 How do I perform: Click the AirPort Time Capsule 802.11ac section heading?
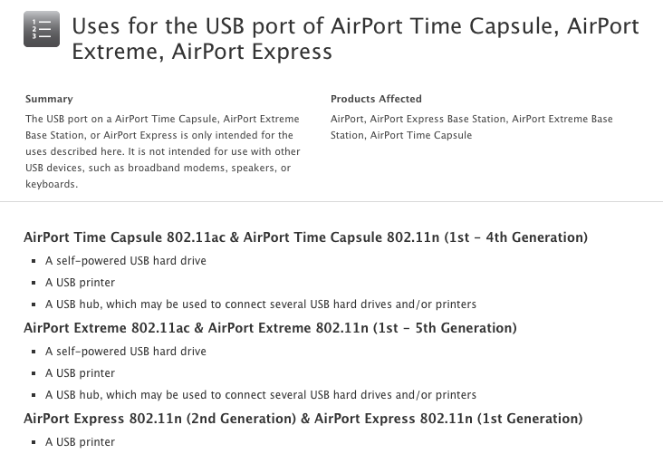[306, 237]
